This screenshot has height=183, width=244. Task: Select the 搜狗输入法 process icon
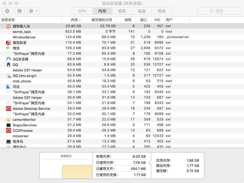click(x=8, y=26)
